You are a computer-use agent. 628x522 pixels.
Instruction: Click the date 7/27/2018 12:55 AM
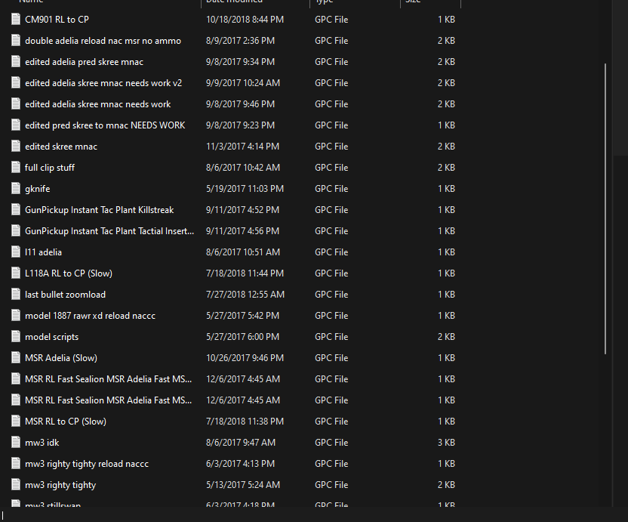click(x=245, y=295)
